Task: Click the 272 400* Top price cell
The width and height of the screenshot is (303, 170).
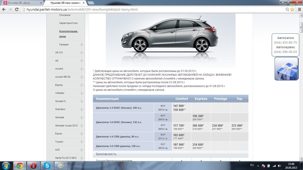Action: point(237,126)
